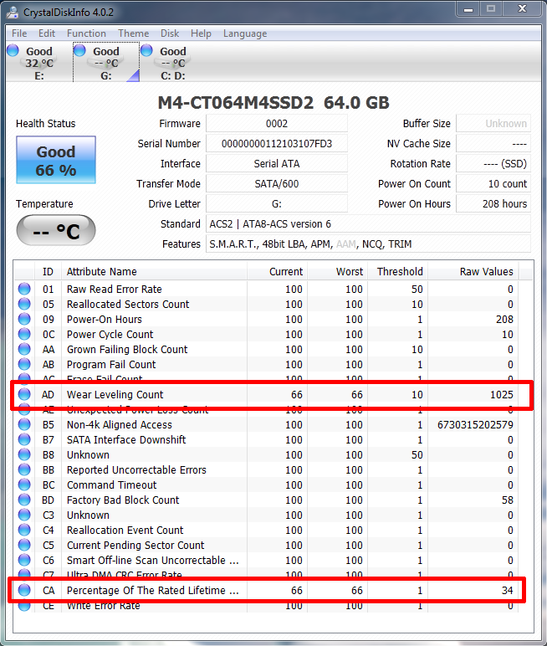This screenshot has width=547, height=646.
Task: Click the status orb for Current Pending Sector Count
Action: [x=24, y=545]
